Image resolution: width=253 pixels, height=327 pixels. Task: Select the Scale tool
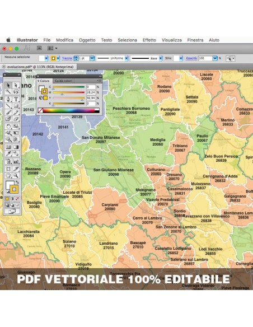(16, 126)
